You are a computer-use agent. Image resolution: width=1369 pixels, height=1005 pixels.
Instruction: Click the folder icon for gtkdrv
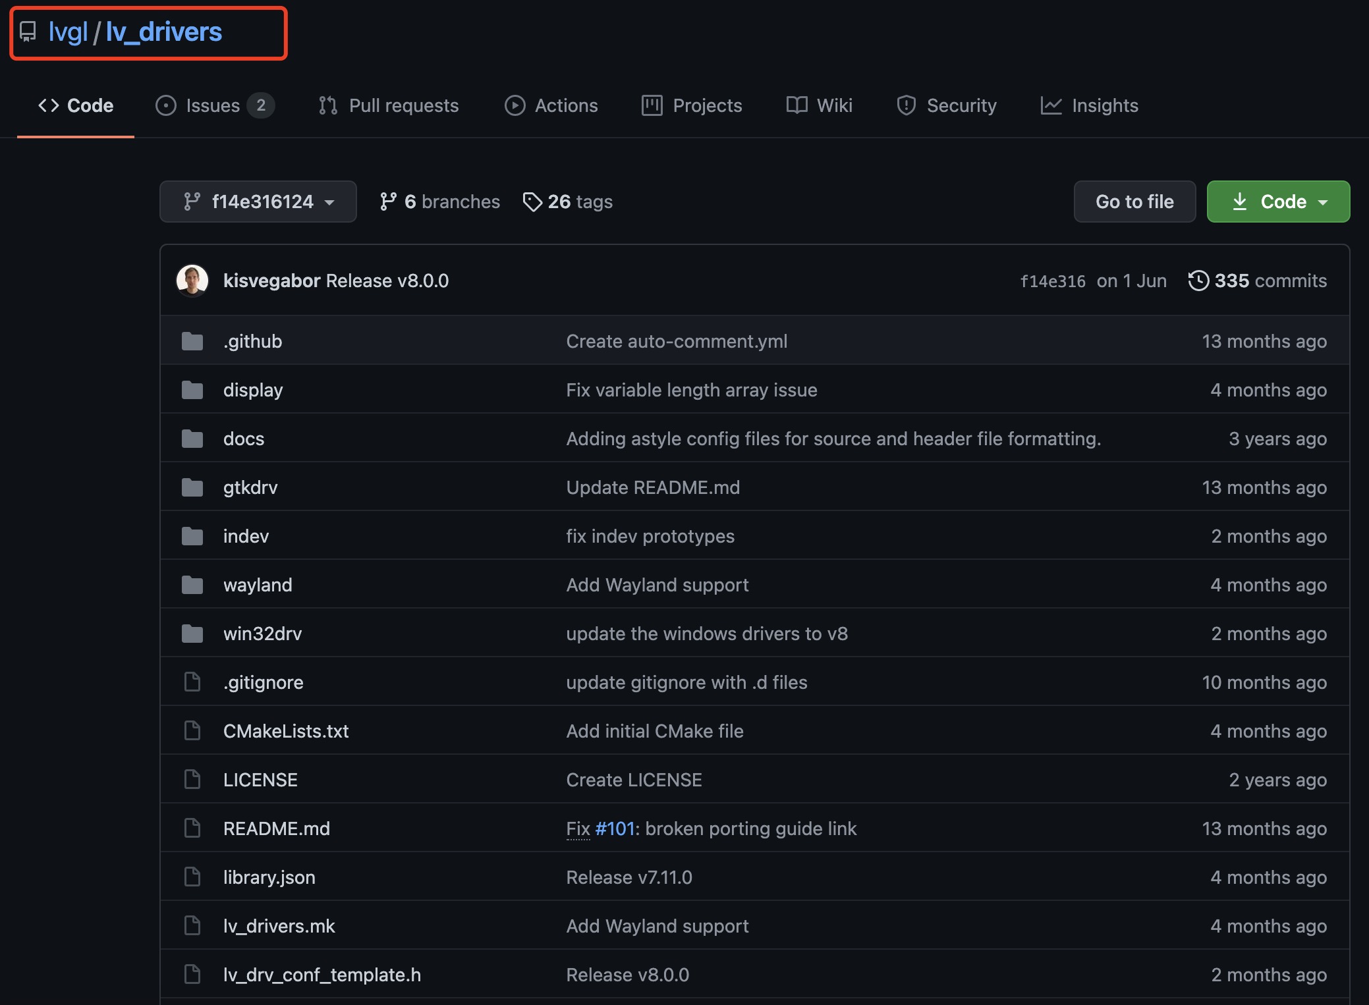click(192, 487)
